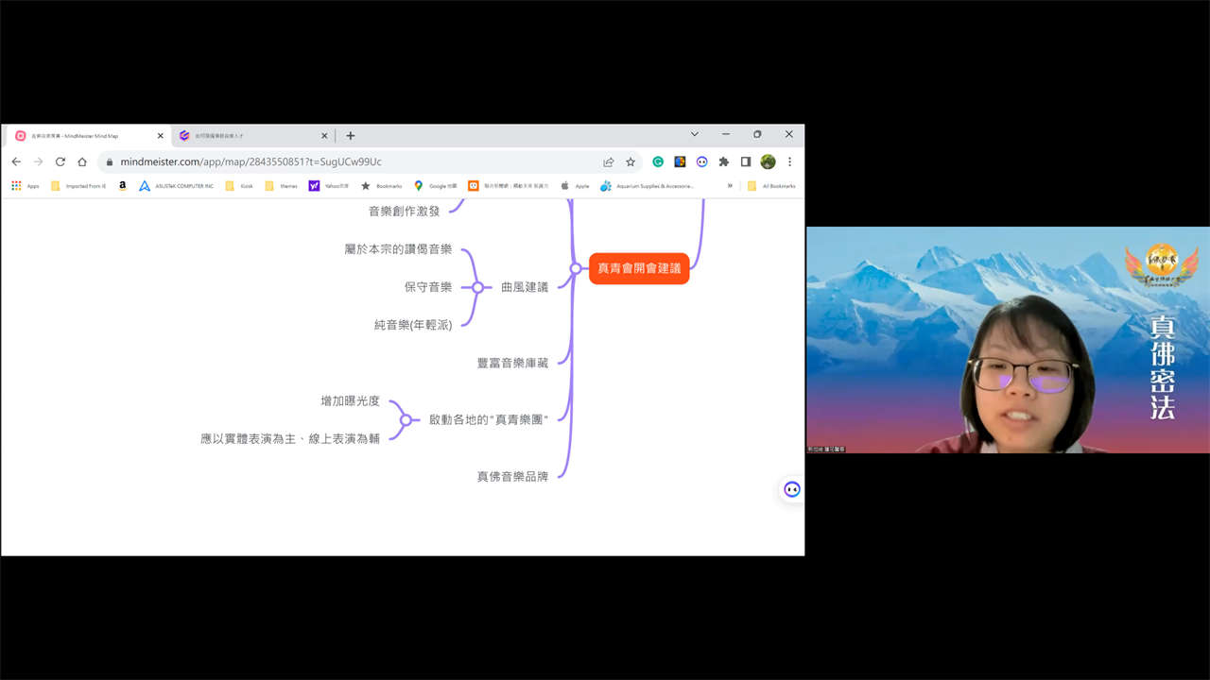1210x680 pixels.
Task: Collapse the 曲風建議 branch node circle
Action: click(477, 287)
